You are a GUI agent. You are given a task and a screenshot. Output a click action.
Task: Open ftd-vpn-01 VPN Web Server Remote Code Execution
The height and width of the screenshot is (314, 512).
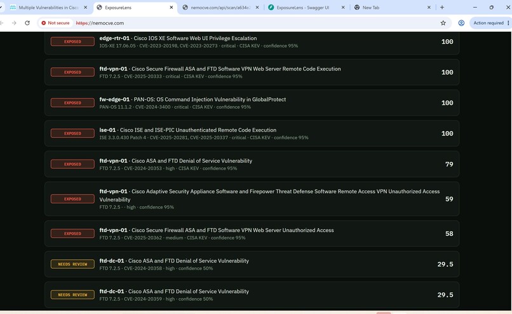pyautogui.click(x=252, y=72)
